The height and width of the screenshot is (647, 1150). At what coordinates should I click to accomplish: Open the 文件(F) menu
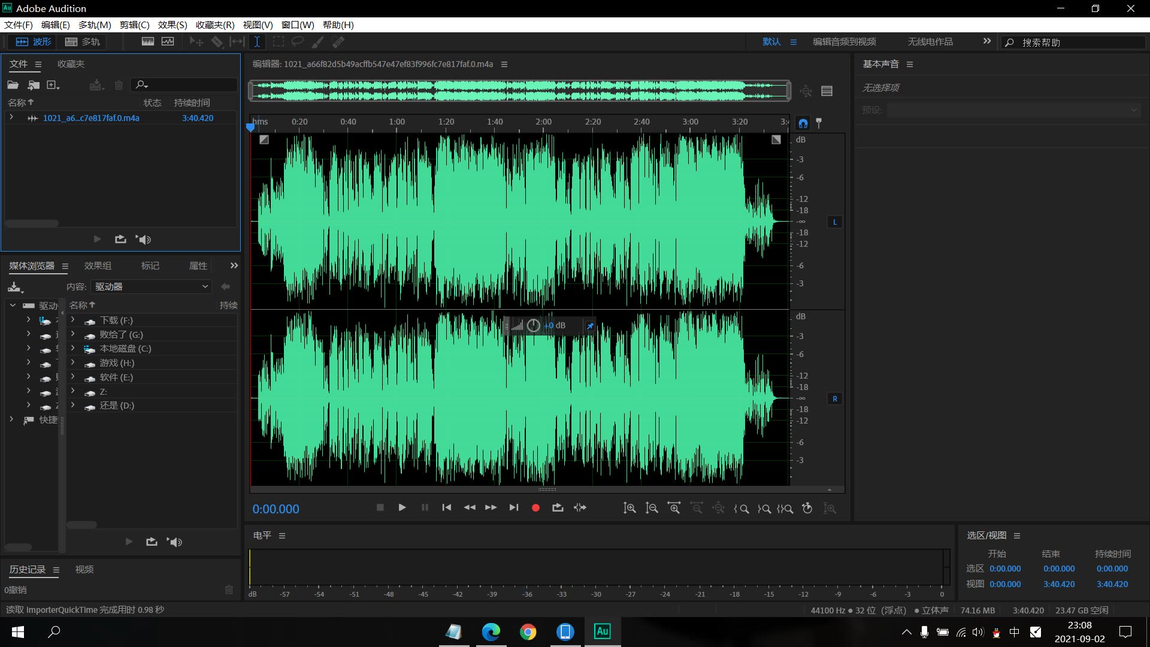pyautogui.click(x=19, y=25)
